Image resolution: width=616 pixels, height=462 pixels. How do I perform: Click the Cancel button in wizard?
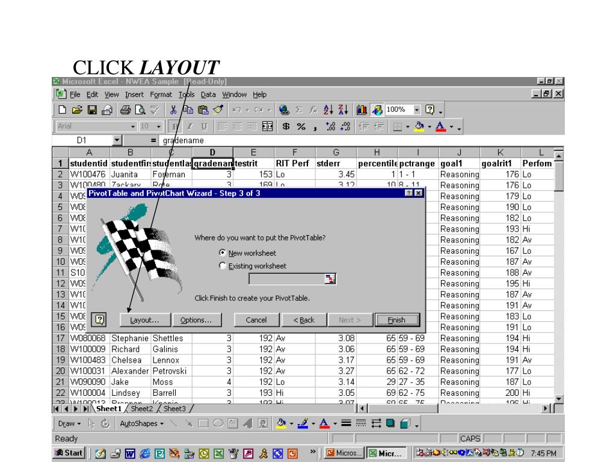point(256,320)
